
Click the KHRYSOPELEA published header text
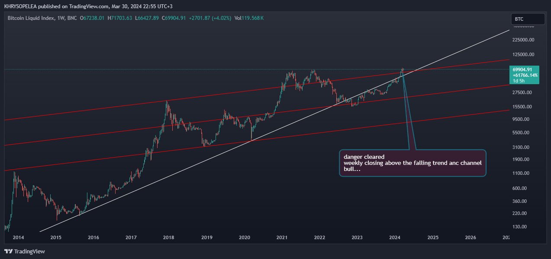click(88, 6)
